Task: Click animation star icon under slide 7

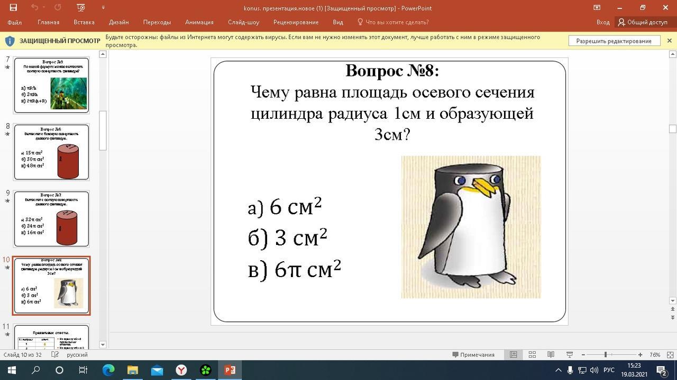Action: (x=7, y=68)
